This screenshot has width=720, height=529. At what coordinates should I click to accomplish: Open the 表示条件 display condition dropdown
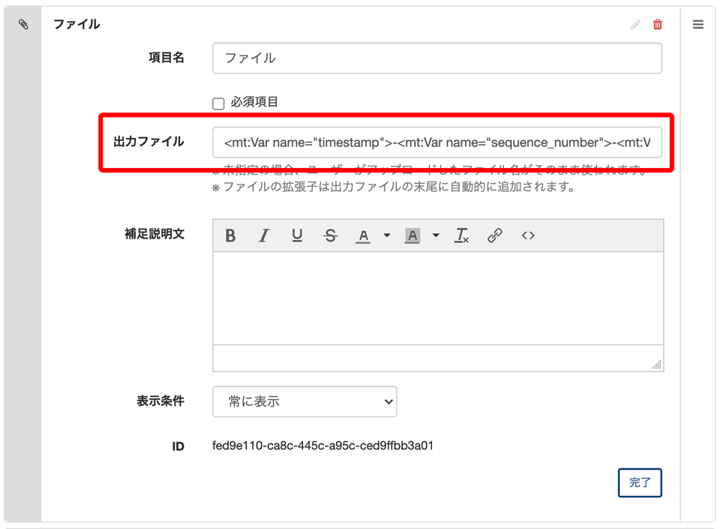pyautogui.click(x=304, y=401)
